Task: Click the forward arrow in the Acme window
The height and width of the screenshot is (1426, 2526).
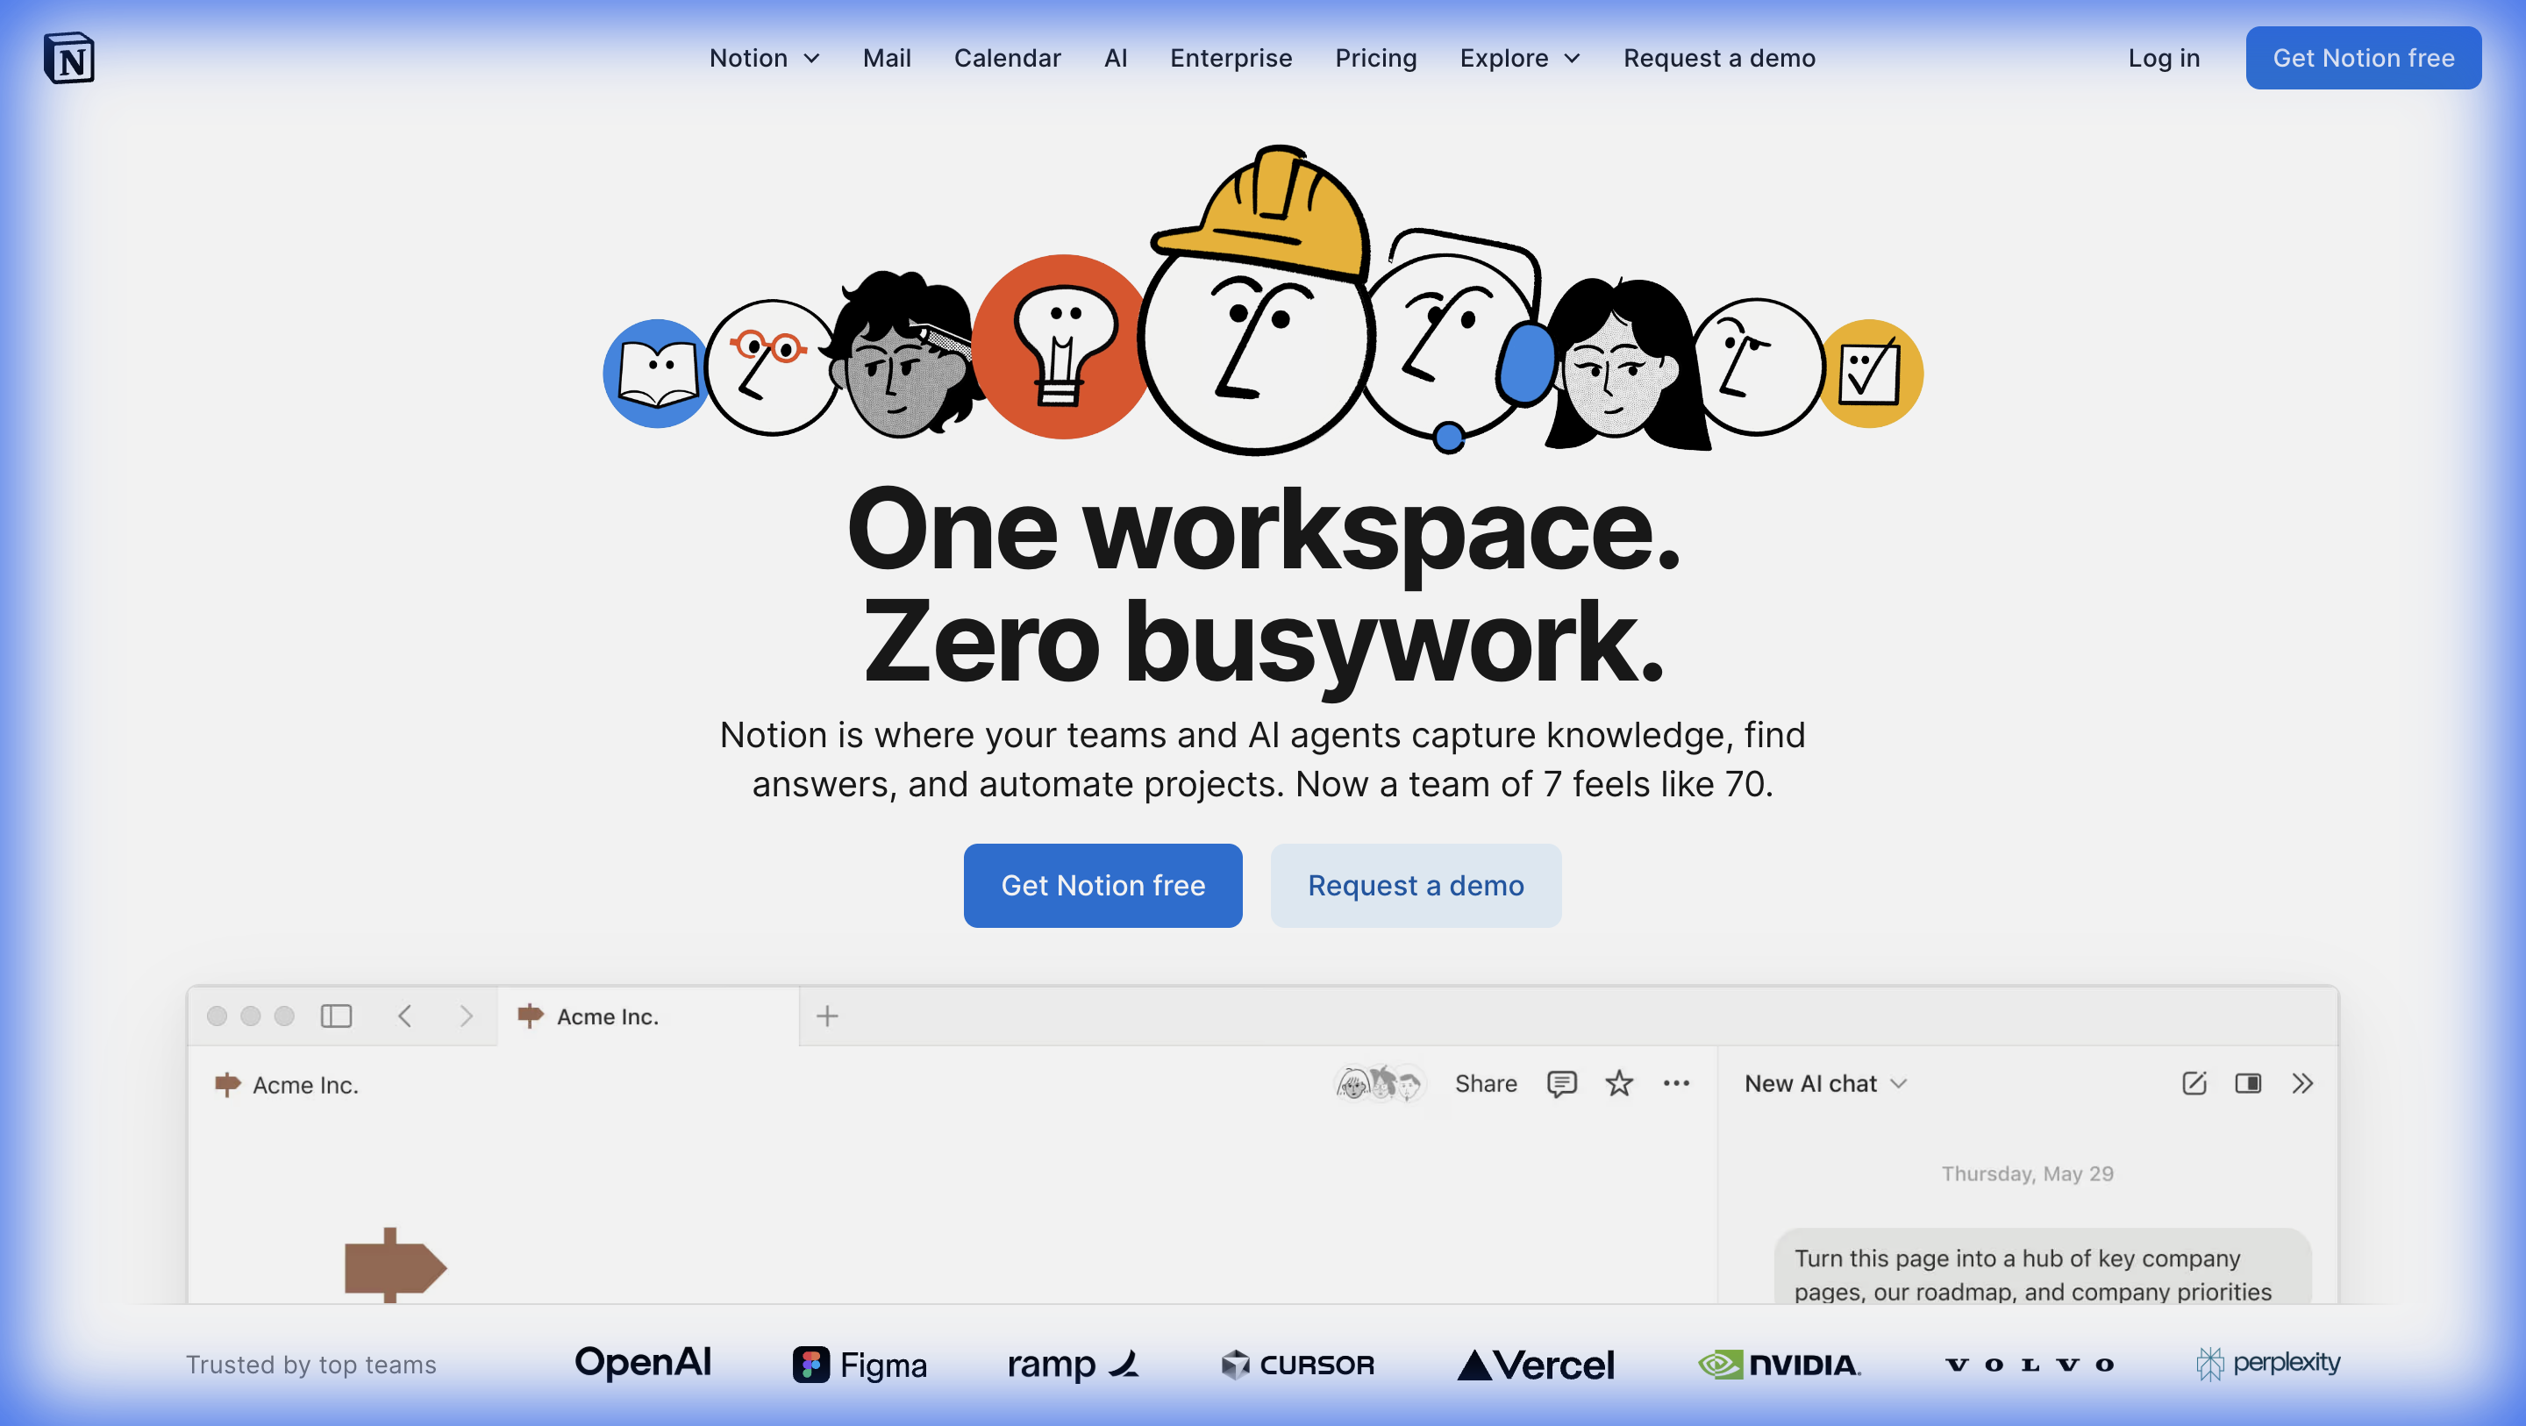Action: pos(467,1016)
